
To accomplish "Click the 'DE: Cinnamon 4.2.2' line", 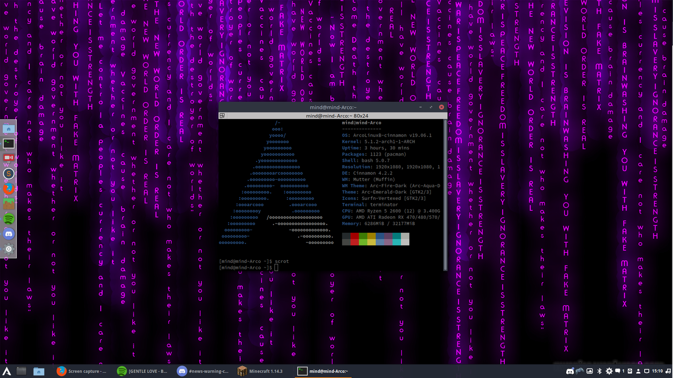I will 367,173.
